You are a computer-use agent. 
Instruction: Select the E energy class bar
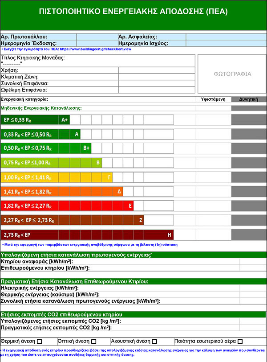67,206
